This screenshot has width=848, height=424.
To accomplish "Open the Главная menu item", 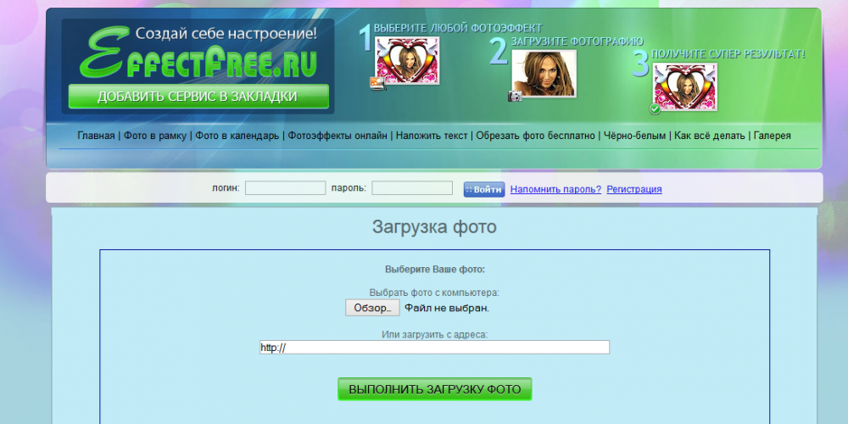I will click(96, 136).
